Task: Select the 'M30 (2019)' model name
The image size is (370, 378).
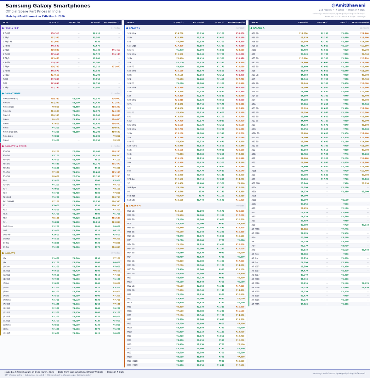Action: point(133,365)
